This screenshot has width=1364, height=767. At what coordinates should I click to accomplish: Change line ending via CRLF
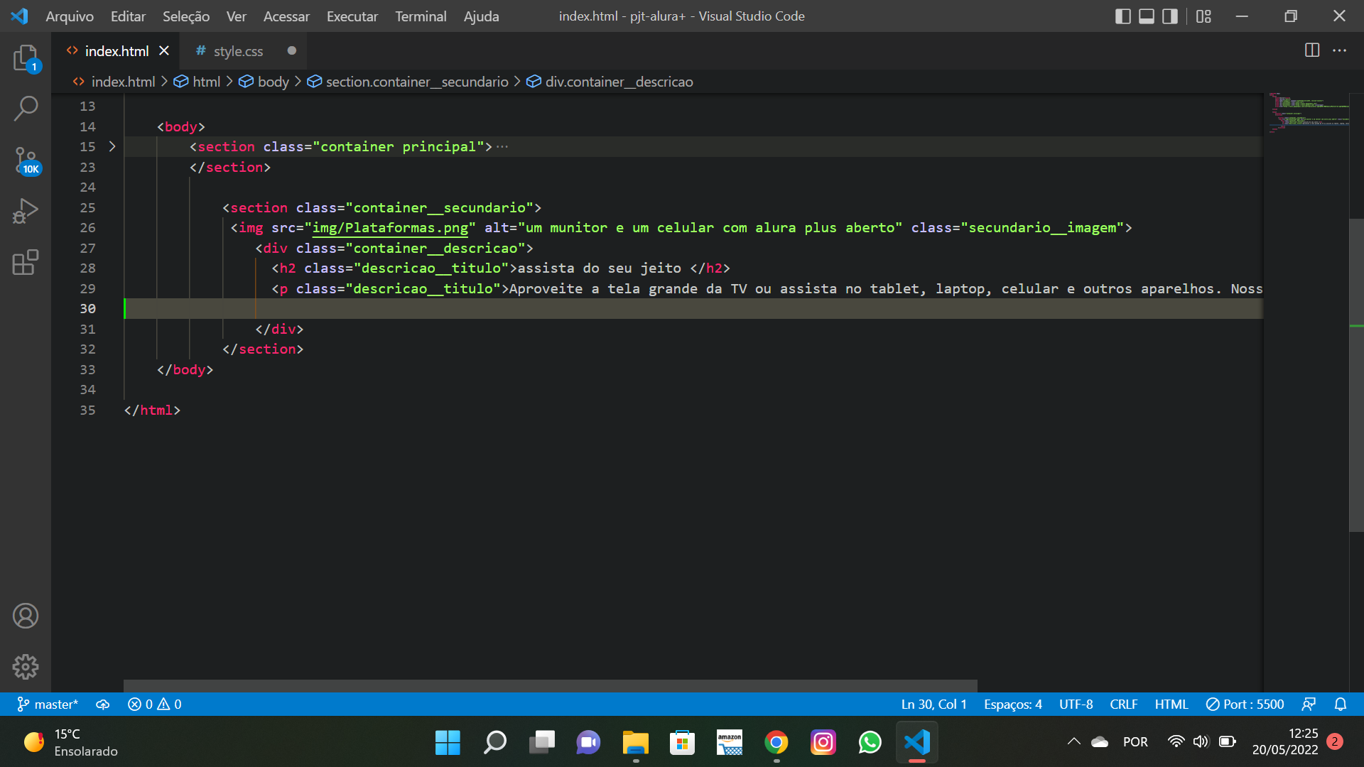(x=1123, y=704)
